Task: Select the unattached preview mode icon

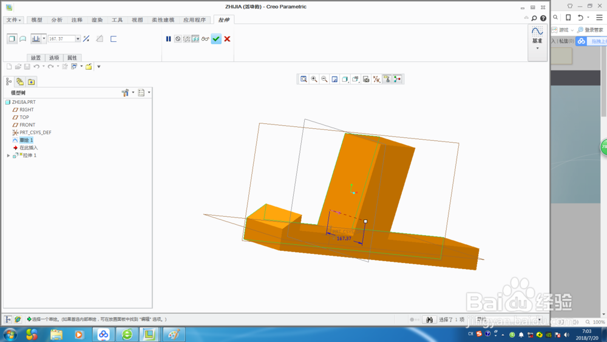Action: click(x=186, y=39)
